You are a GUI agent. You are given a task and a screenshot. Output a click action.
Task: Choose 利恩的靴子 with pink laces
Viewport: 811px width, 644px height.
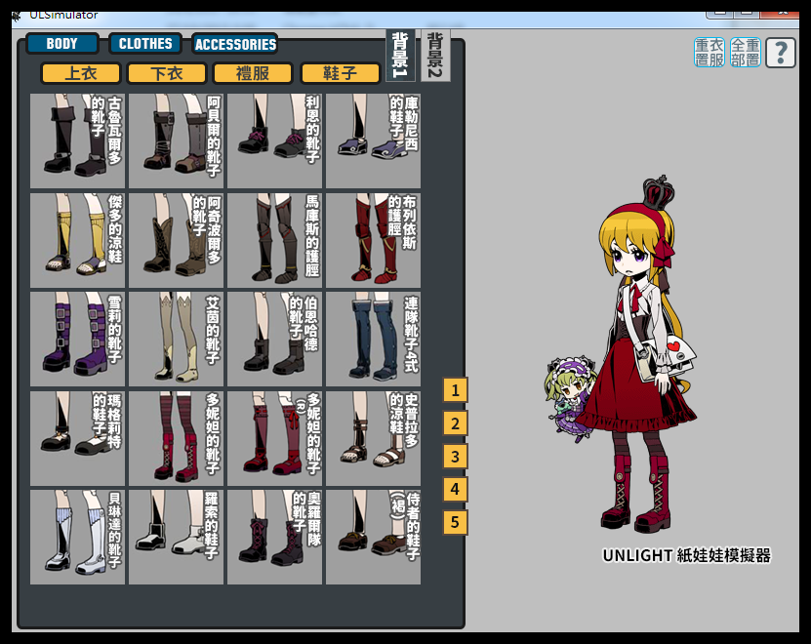click(274, 141)
